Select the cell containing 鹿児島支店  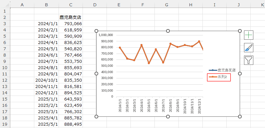(71, 17)
